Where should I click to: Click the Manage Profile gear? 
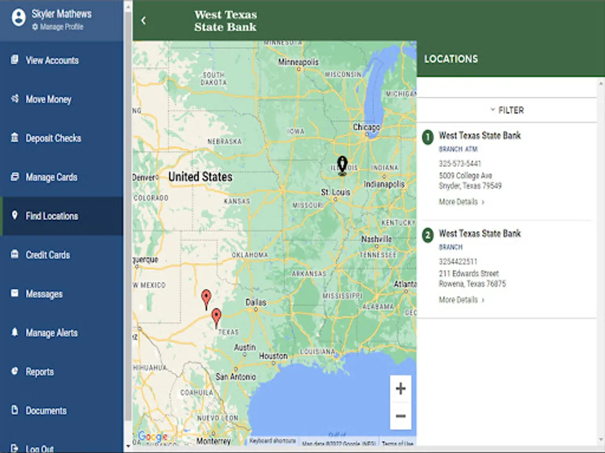tap(34, 27)
